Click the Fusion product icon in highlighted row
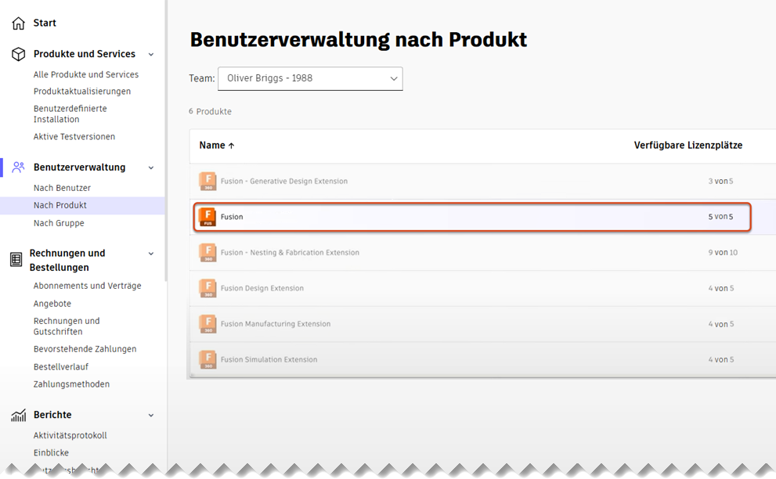This screenshot has width=776, height=479. point(208,217)
